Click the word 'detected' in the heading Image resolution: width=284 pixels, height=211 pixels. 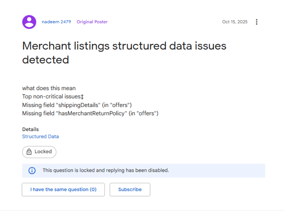tap(46, 60)
